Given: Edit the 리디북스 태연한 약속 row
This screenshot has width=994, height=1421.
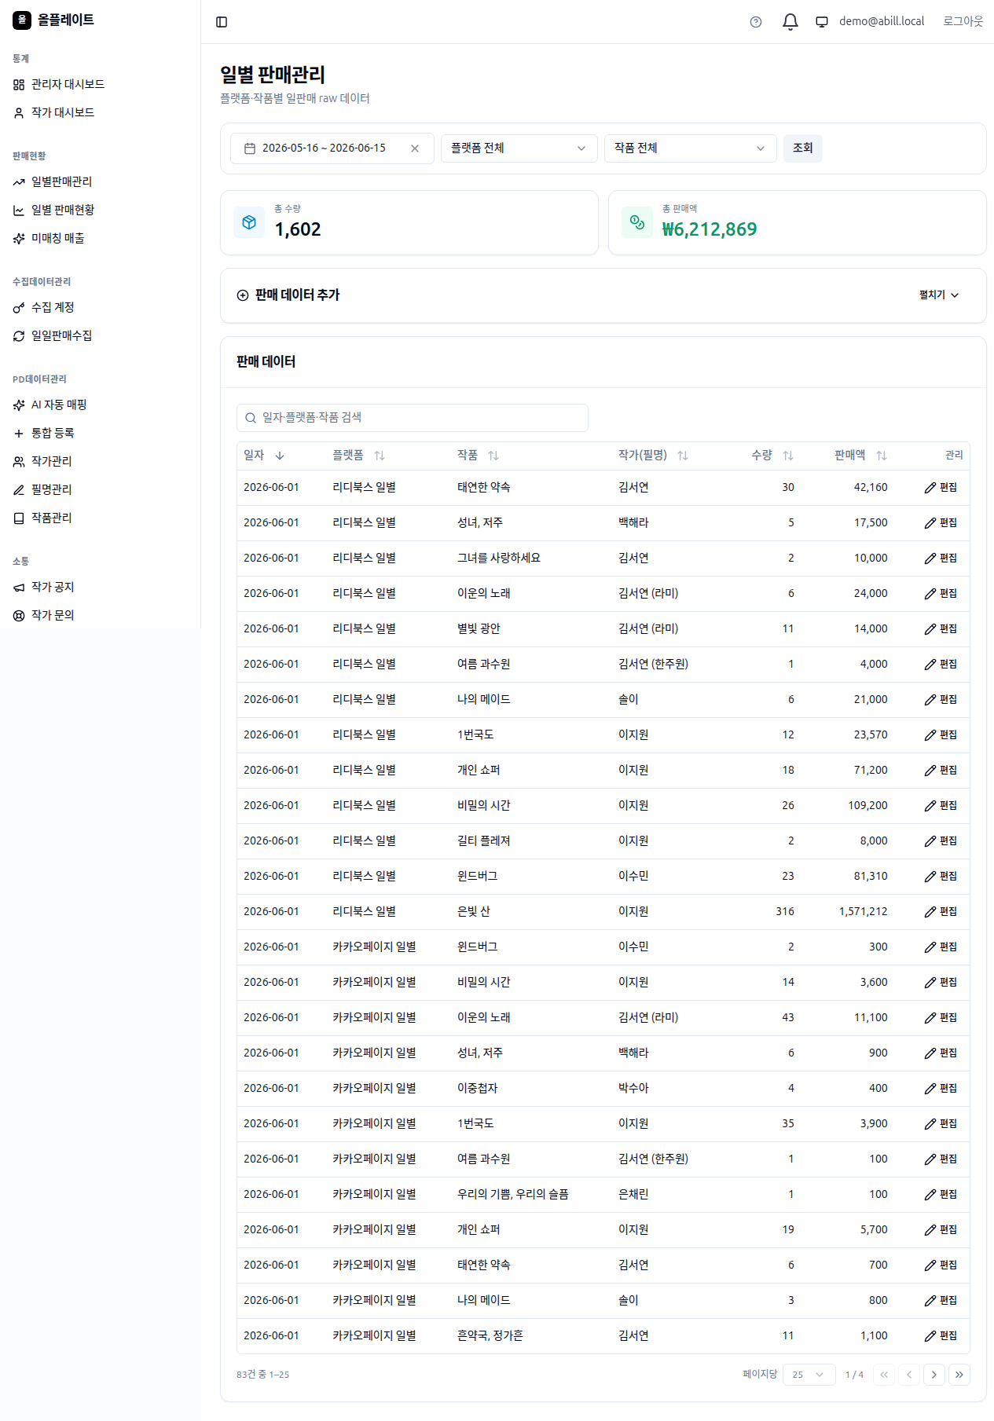Looking at the screenshot, I should (941, 488).
